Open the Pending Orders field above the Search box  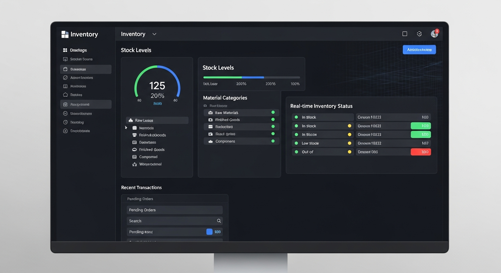175,210
